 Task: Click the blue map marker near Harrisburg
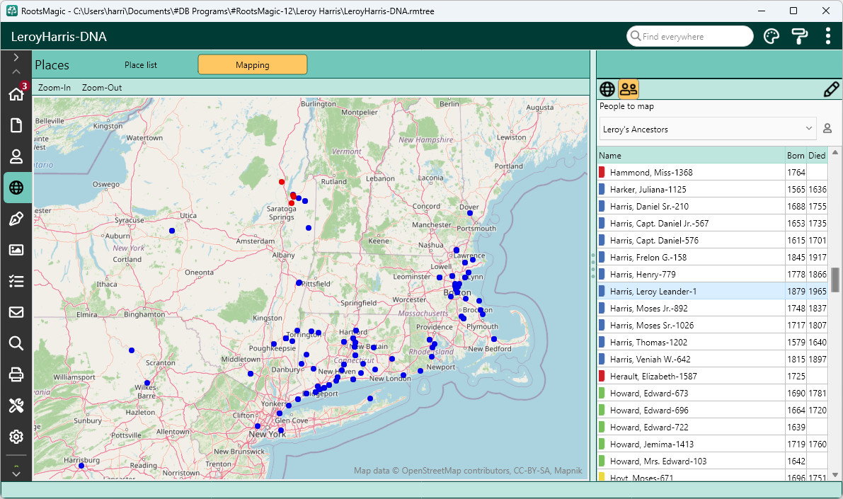coord(81,466)
